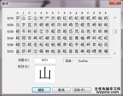123x96 pixels.
Task: Select character 岠 at code 5CA0
Action: pos(18,38)
